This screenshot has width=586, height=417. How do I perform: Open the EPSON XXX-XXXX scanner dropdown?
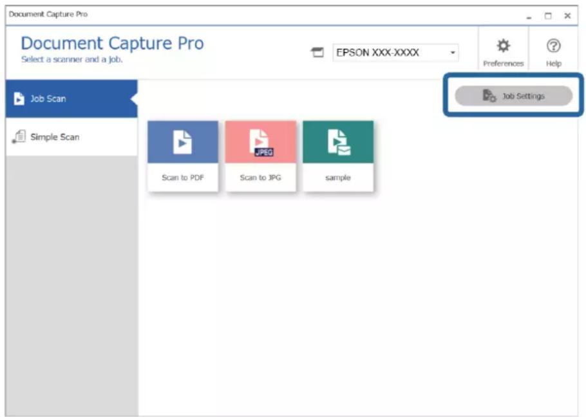click(395, 53)
